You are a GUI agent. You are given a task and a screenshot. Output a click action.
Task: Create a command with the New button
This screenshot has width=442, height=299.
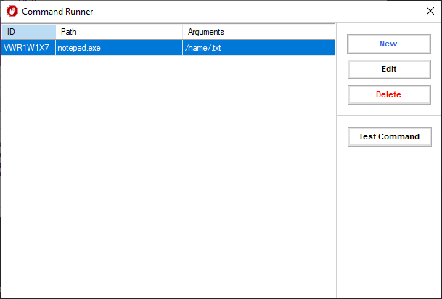click(389, 44)
